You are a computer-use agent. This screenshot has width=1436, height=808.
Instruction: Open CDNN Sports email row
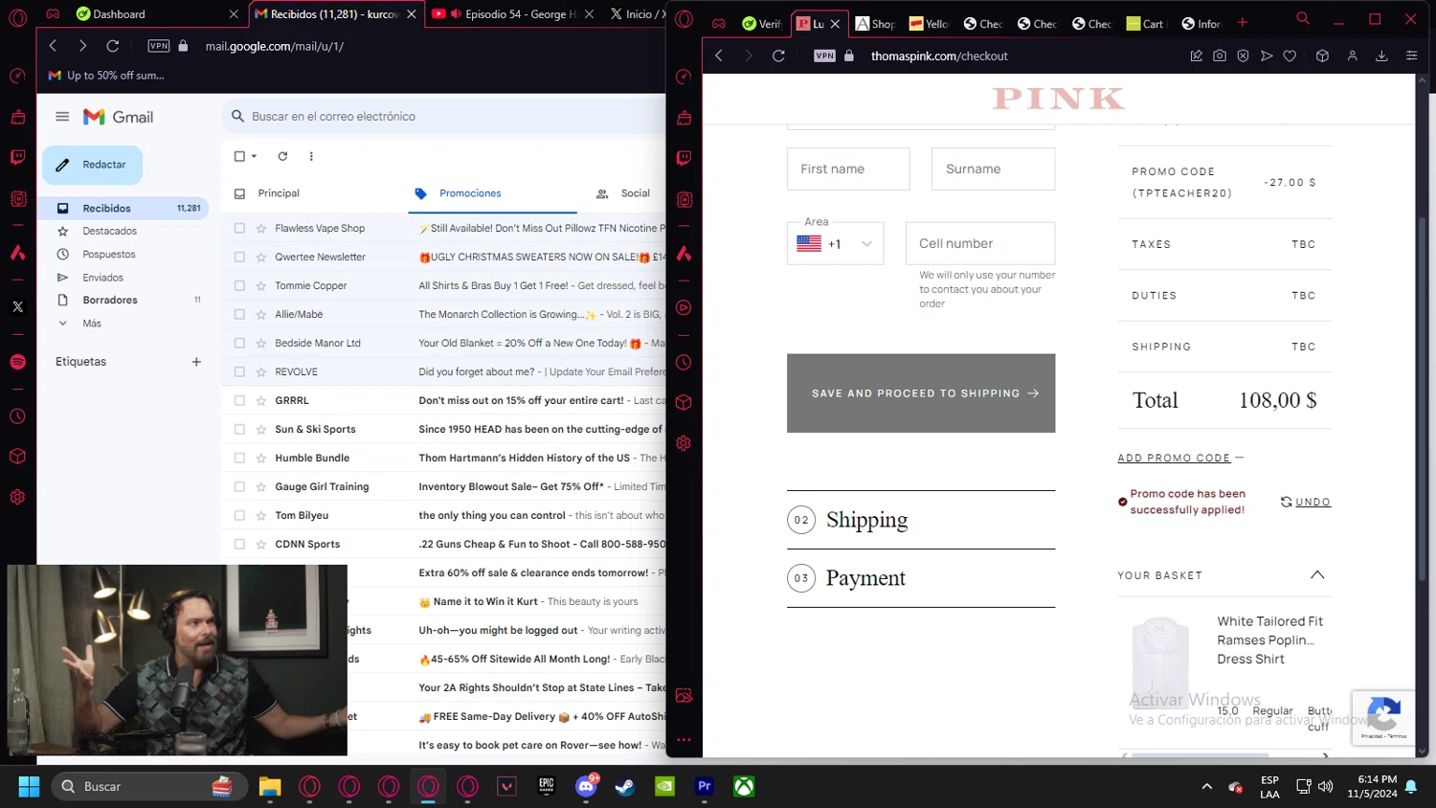click(x=444, y=544)
